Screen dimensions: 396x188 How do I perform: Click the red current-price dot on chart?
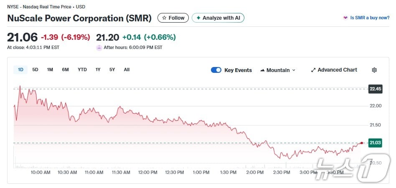point(361,143)
